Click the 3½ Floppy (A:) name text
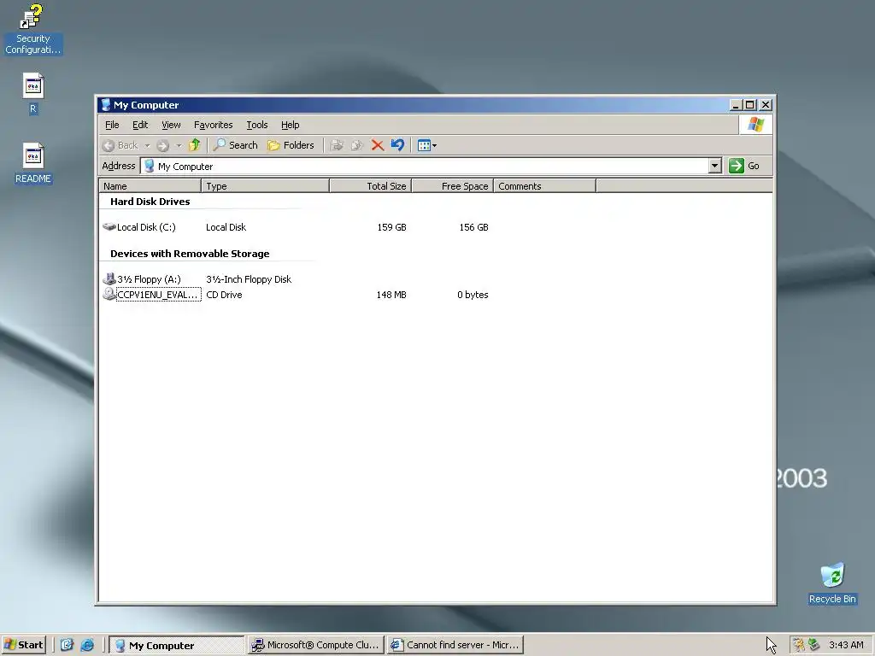 [x=149, y=279]
